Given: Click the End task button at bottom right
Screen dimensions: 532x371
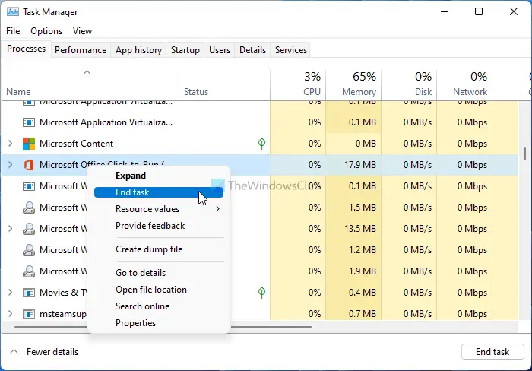Looking at the screenshot, I should click(x=492, y=352).
